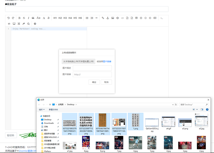Insert an unordered list
This screenshot has height=153, width=214.
coord(87,18)
